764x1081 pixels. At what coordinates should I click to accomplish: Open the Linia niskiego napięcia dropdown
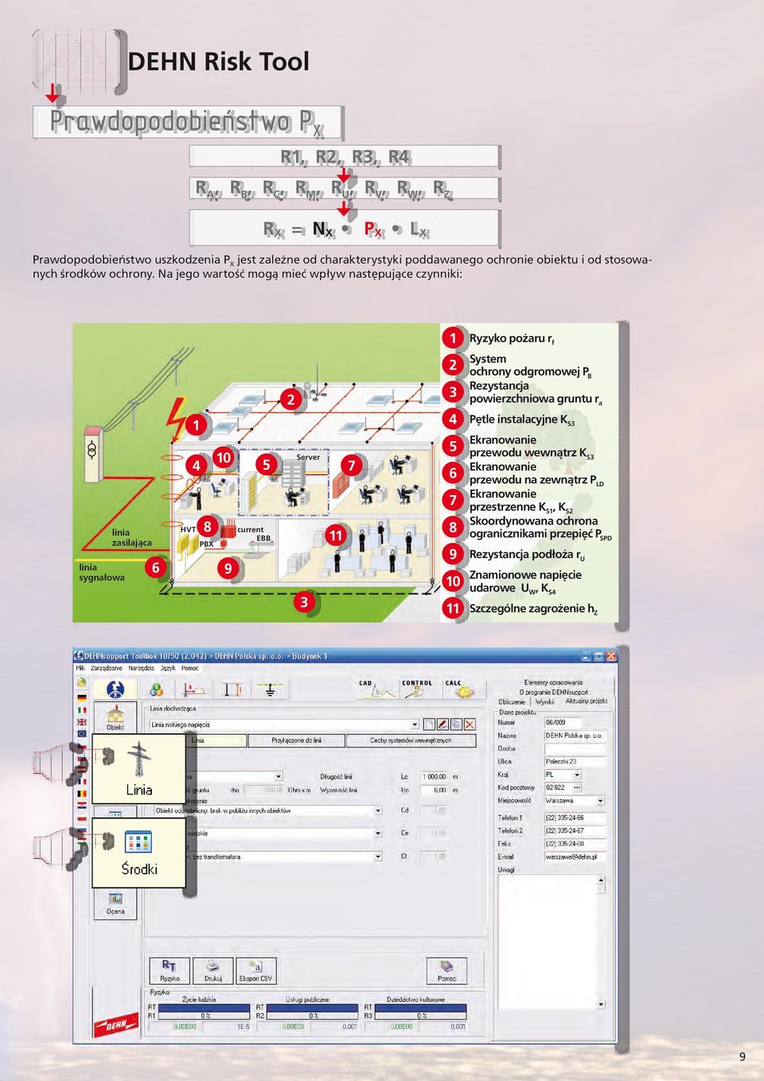click(x=415, y=724)
